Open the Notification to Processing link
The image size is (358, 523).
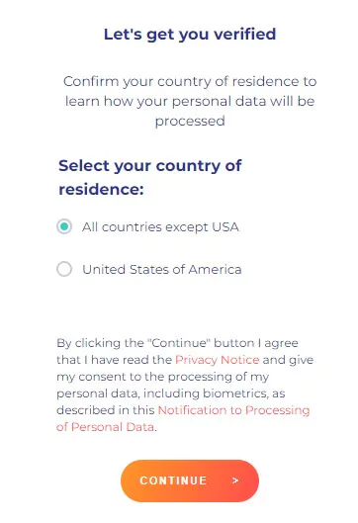(x=233, y=410)
